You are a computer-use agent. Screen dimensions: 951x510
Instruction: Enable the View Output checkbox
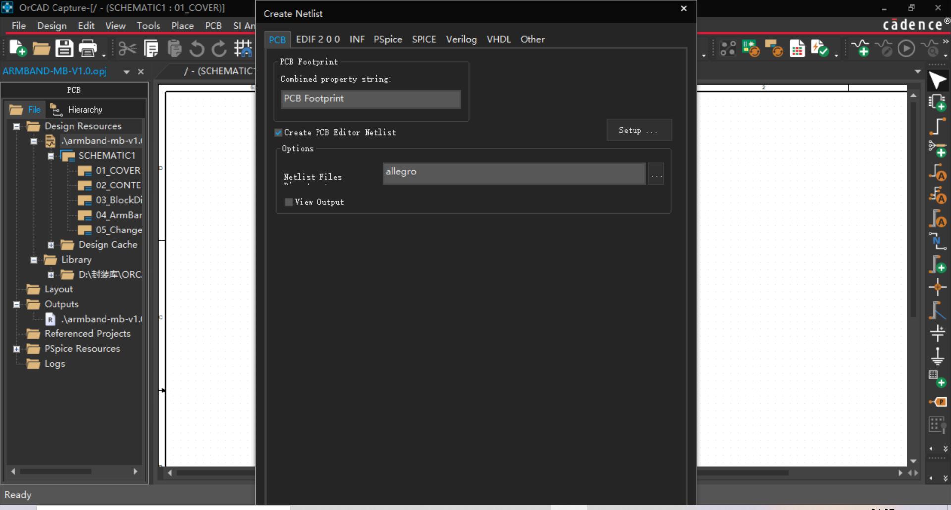coord(289,202)
